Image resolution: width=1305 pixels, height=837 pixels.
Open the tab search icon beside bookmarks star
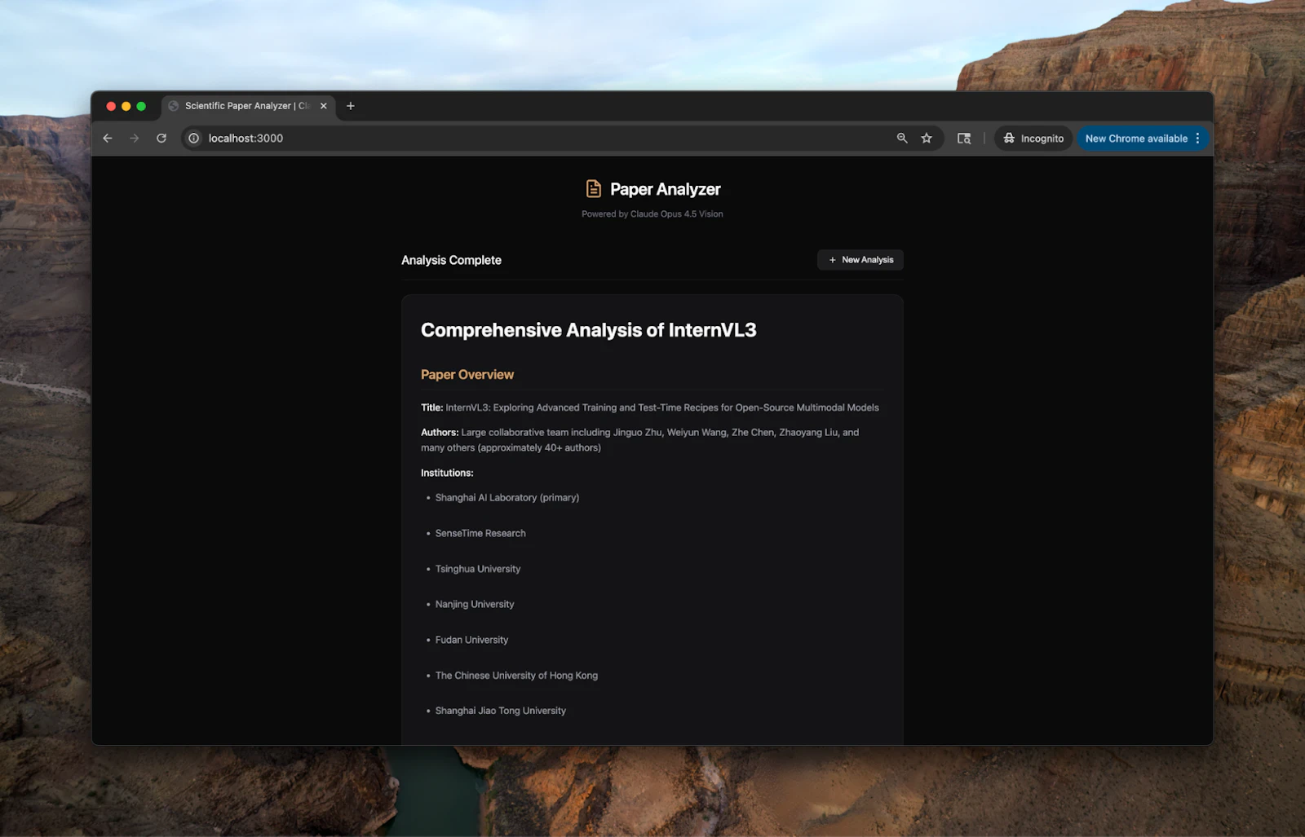[964, 139]
